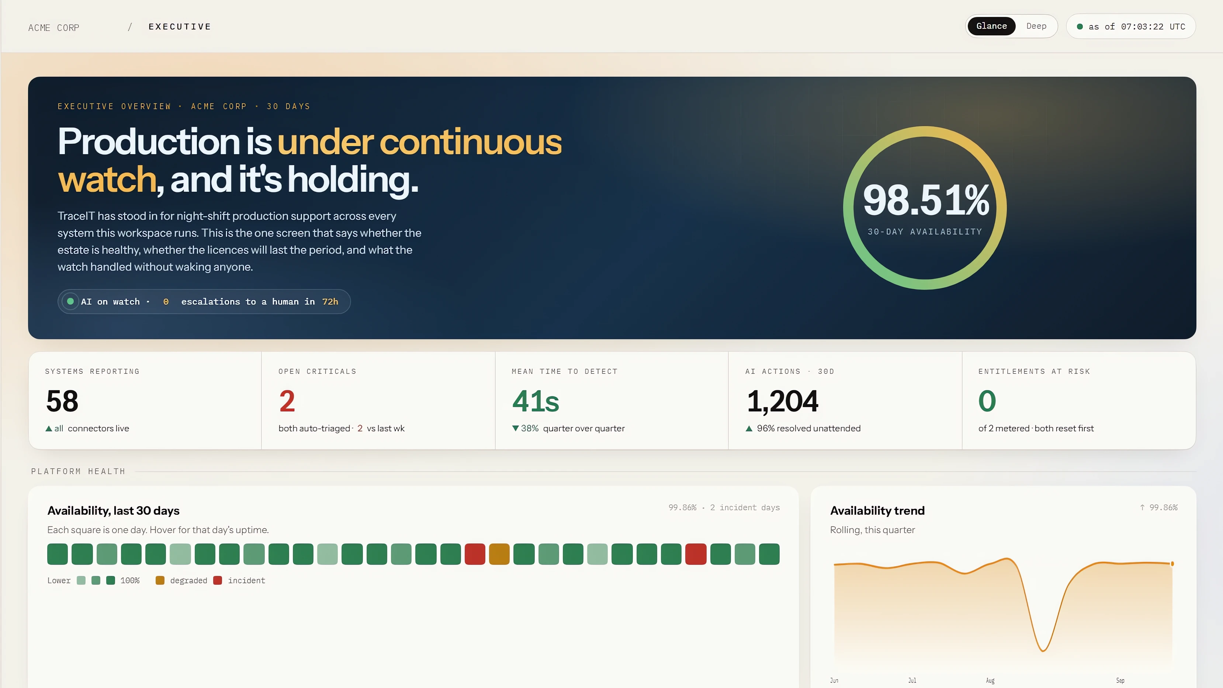The image size is (1223, 688).
Task: Click the 'as of 07:03:22 UTC' status pill
Action: [1130, 27]
